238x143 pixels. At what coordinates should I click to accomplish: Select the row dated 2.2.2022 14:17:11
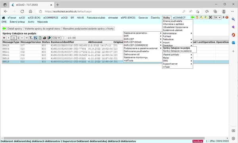pyautogui.click(x=115, y=45)
